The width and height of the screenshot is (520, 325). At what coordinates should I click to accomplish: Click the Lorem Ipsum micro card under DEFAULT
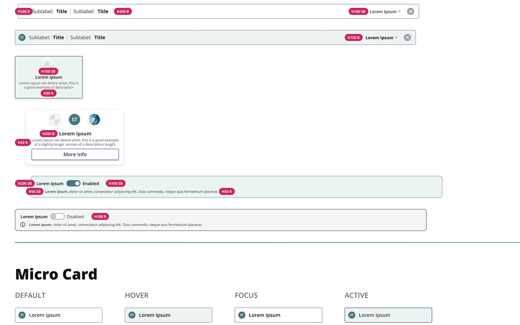click(58, 315)
